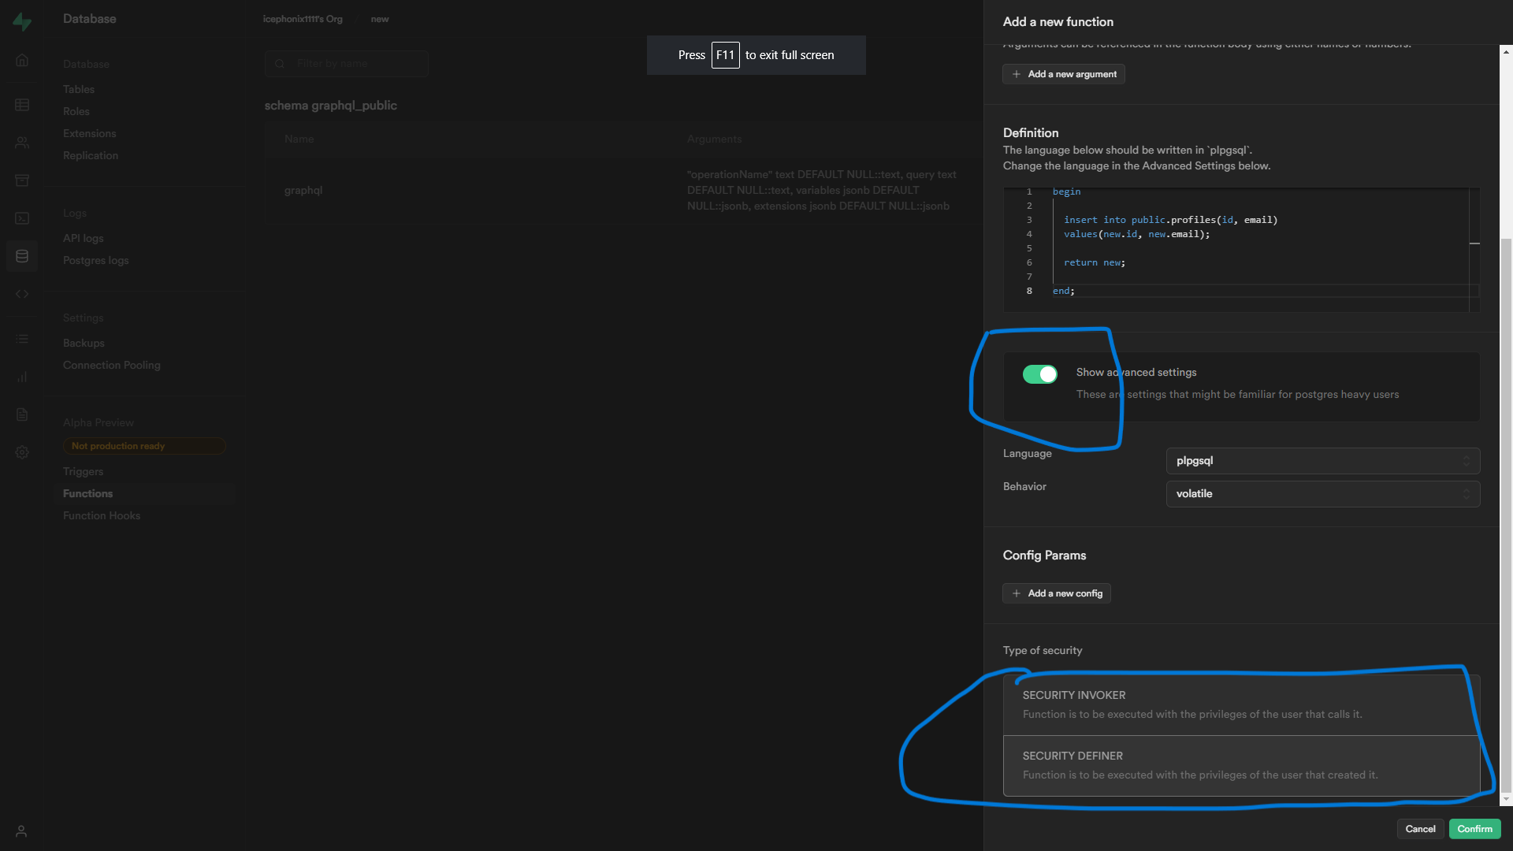
Task: Open Home icon in left rail
Action: click(x=22, y=60)
